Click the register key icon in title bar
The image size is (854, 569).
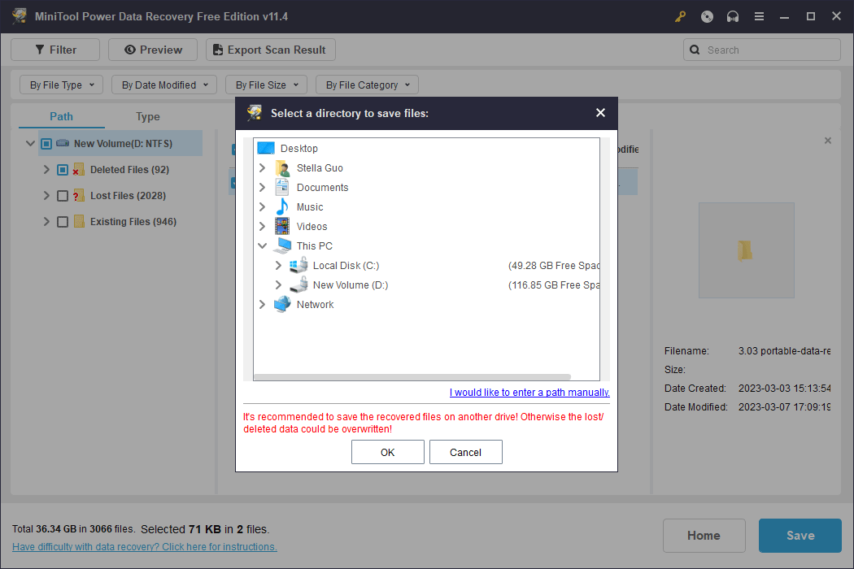coord(680,17)
